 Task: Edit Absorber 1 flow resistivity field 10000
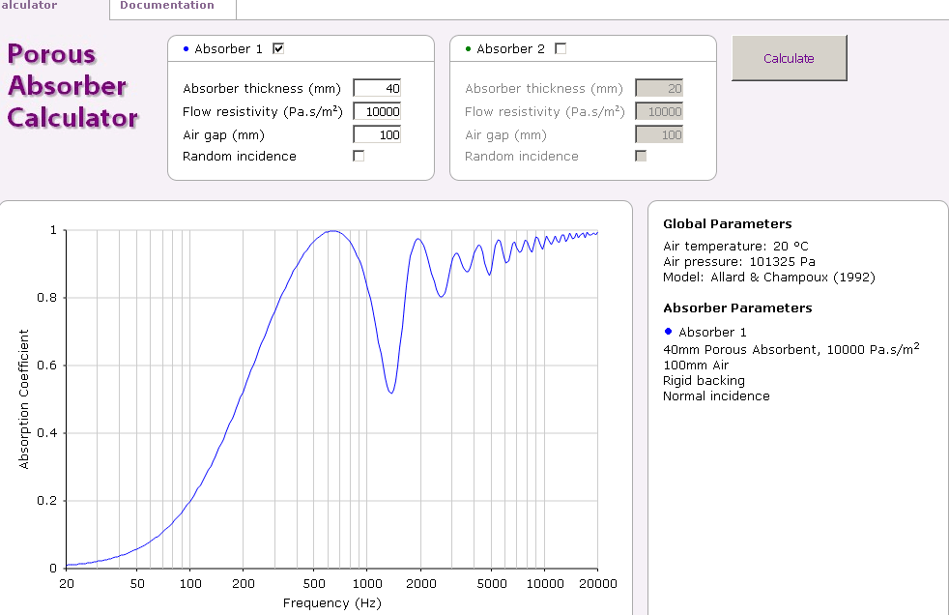point(377,111)
